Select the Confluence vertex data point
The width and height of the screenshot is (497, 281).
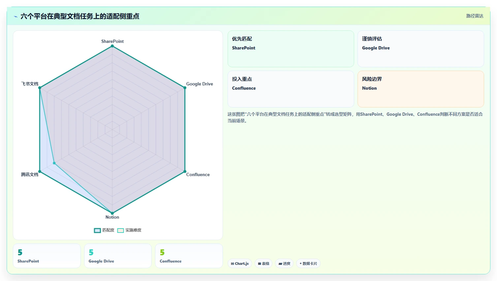coord(185,172)
